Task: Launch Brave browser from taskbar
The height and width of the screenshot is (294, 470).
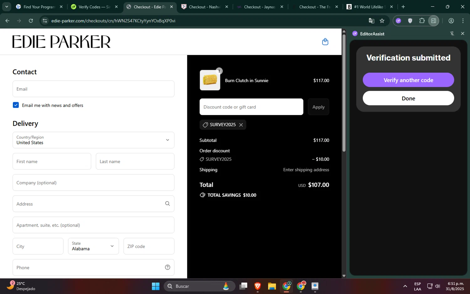Action: click(258, 286)
